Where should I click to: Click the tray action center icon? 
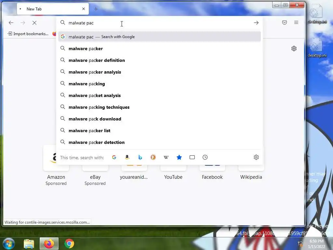coord(300,243)
